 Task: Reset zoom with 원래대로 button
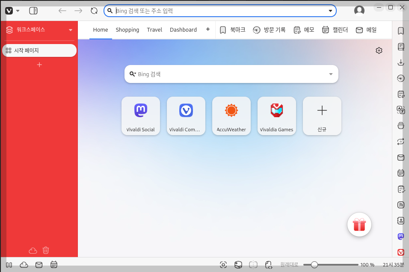pyautogui.click(x=289, y=265)
